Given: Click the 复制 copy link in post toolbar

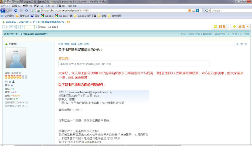Looking at the screenshot, I should click(87, 44).
